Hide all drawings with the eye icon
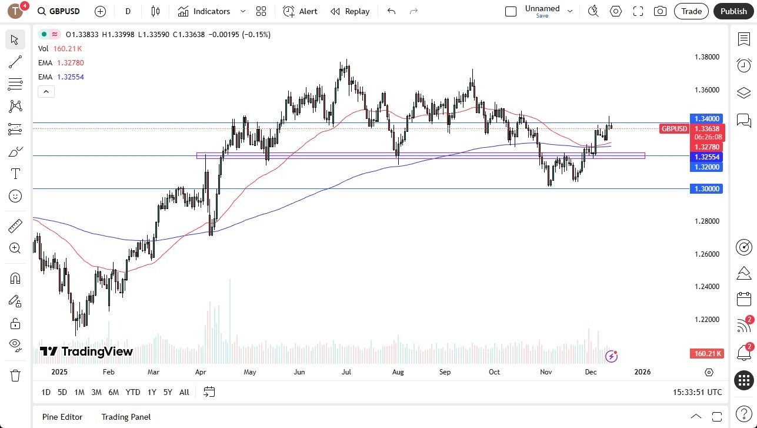Screen dimensions: 757x428 click(x=15, y=346)
